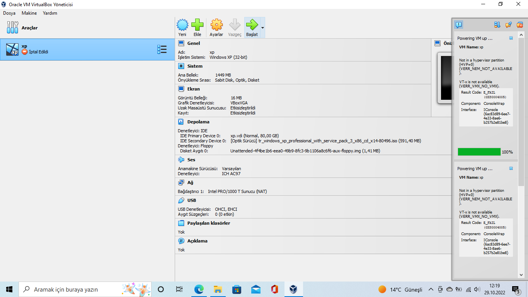Click the Varsayılan host audio driver value

(232, 169)
